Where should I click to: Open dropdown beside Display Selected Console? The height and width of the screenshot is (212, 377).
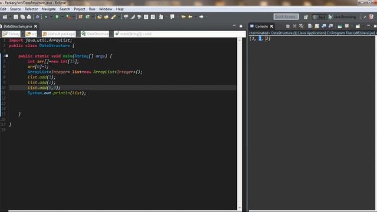click(352, 26)
